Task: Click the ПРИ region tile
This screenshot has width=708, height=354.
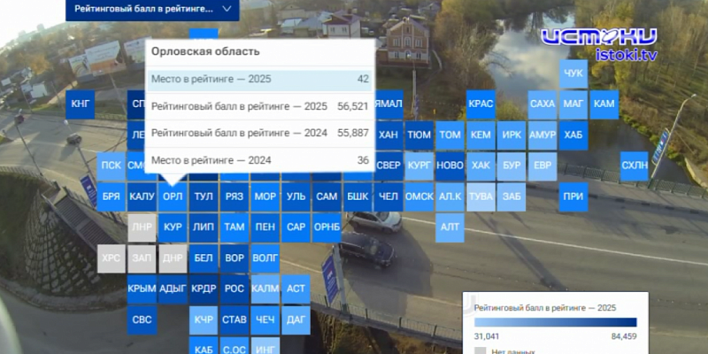Action: pyautogui.click(x=573, y=196)
